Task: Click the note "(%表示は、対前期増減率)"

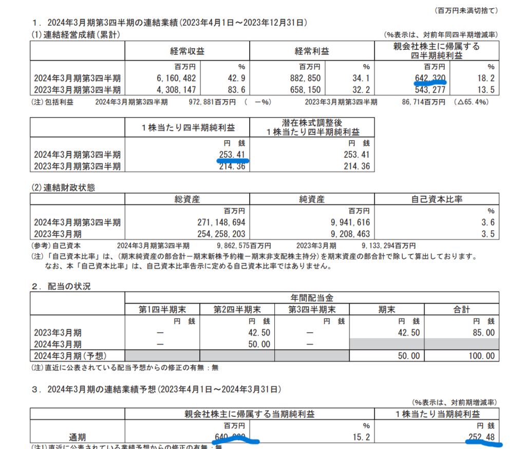Action: [x=455, y=402]
